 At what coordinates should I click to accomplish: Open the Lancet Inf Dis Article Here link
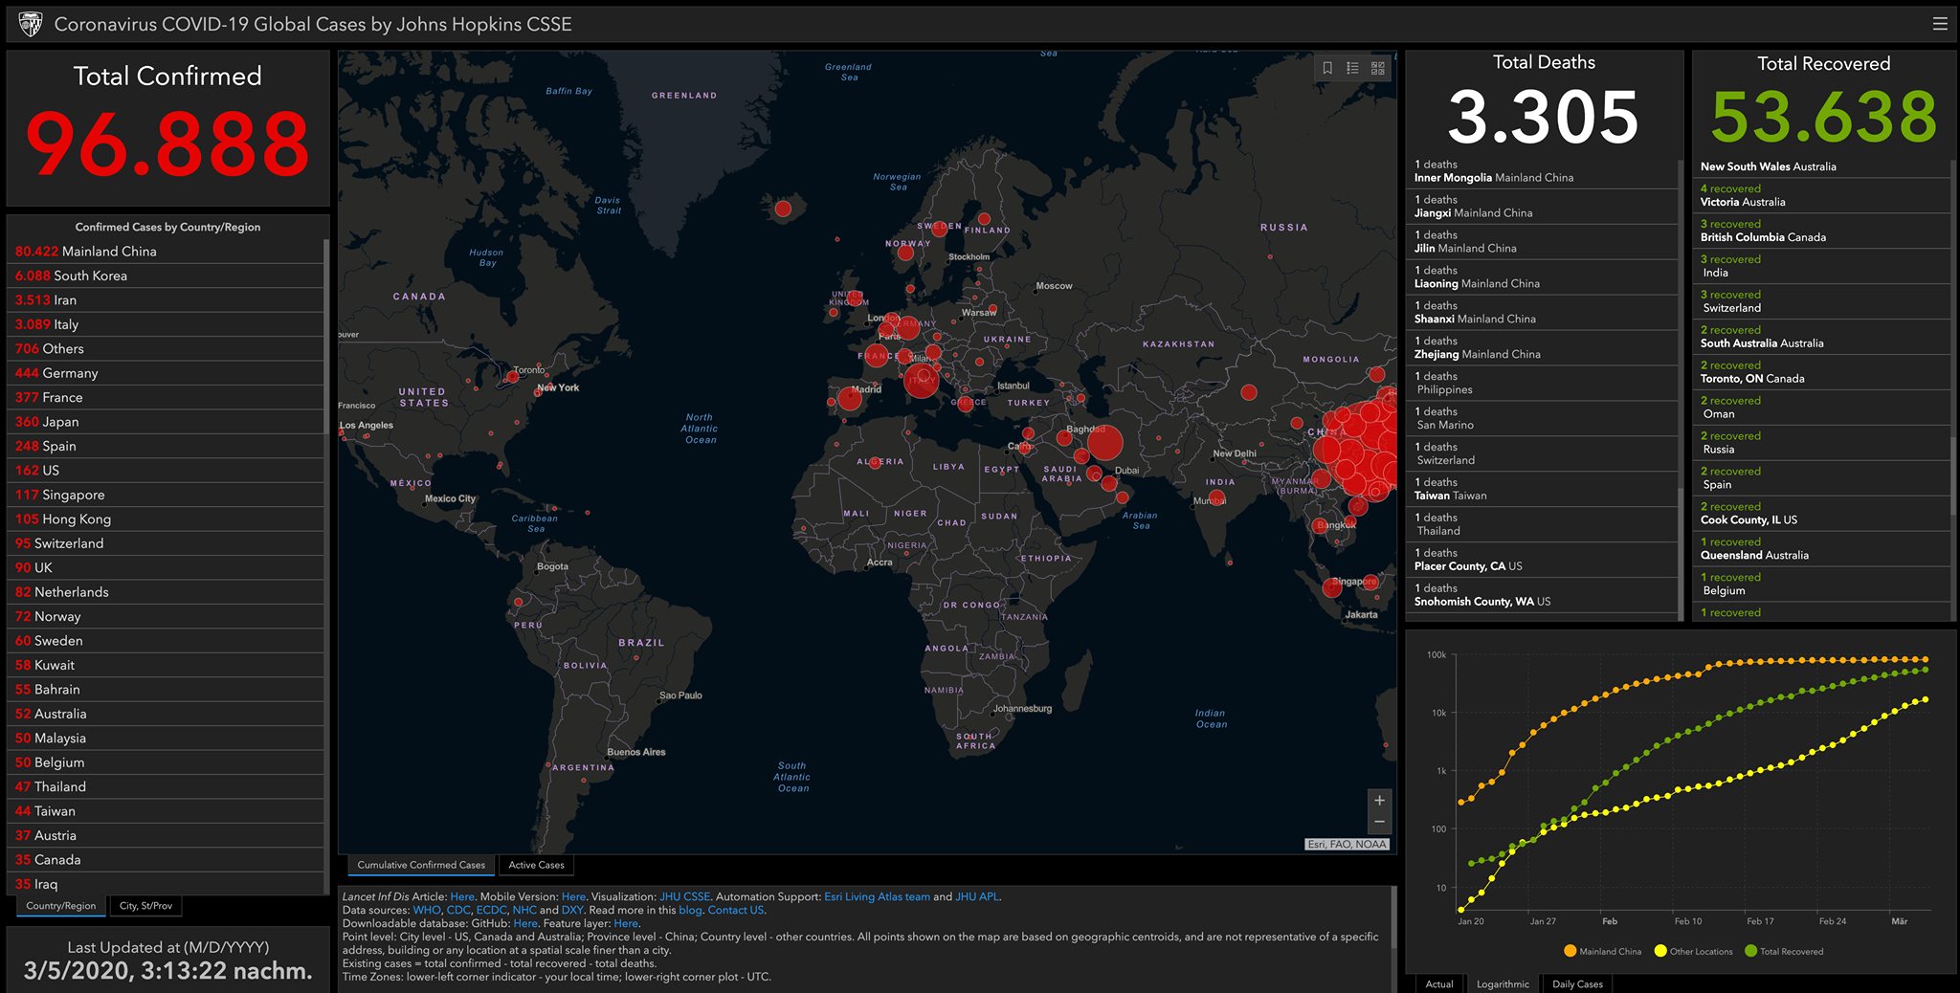pyautogui.click(x=462, y=897)
